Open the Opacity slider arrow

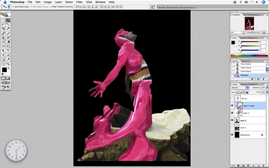pyautogui.click(x=267, y=88)
